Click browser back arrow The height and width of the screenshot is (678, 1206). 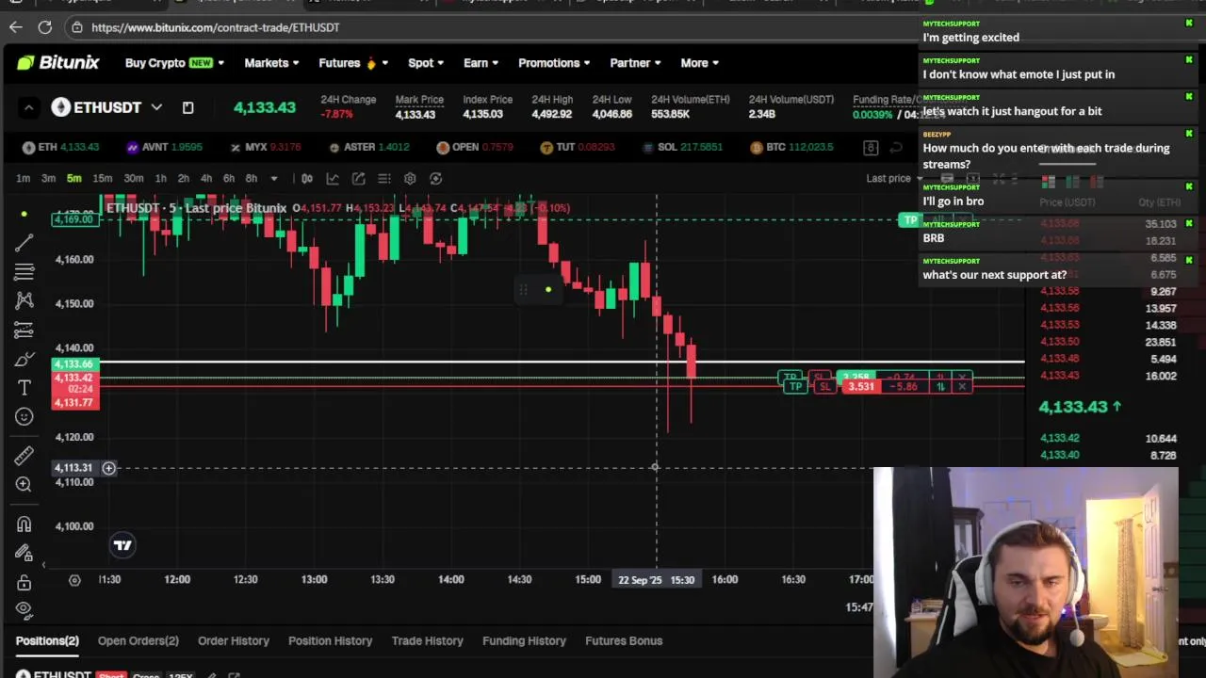(15, 27)
